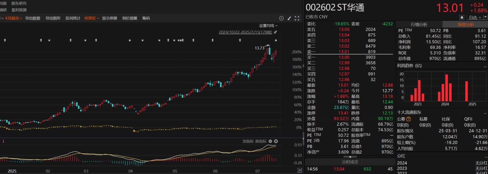The image size is (488, 174).
Task: Click the pin icon beside date range
Action: 275,32
